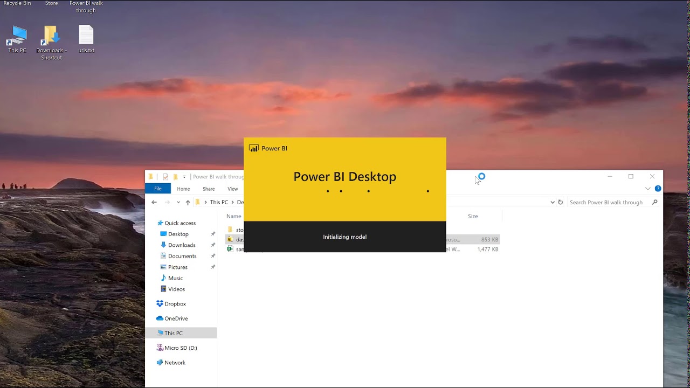Go back with the Back arrow
The image size is (690, 388).
coord(154,202)
